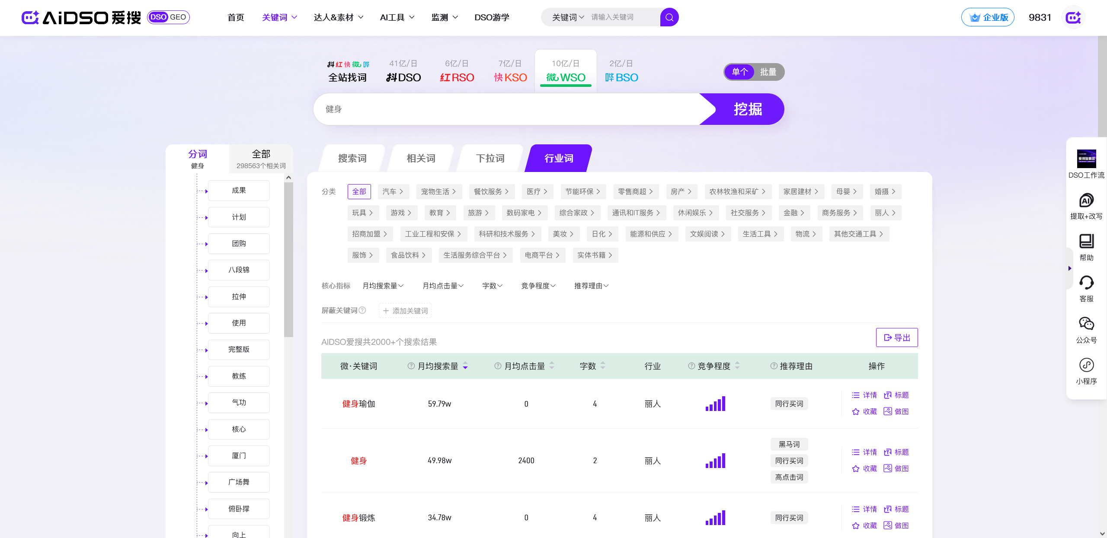
Task: Click the 小程序 mini program icon
Action: [x=1086, y=365]
